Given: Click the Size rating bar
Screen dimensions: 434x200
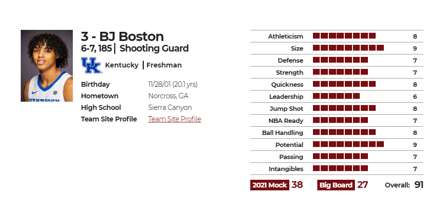Looking at the screenshot, I should coord(348,48).
